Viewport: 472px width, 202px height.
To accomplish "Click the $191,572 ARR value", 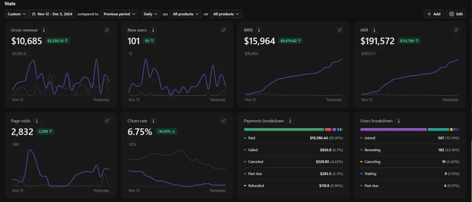I will 378,41.
